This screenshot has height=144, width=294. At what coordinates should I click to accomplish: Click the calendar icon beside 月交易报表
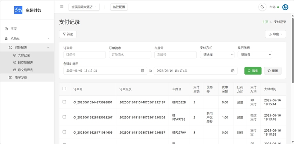(15, 70)
